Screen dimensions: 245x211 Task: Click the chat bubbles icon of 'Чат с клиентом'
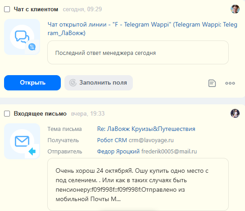(x=22, y=37)
